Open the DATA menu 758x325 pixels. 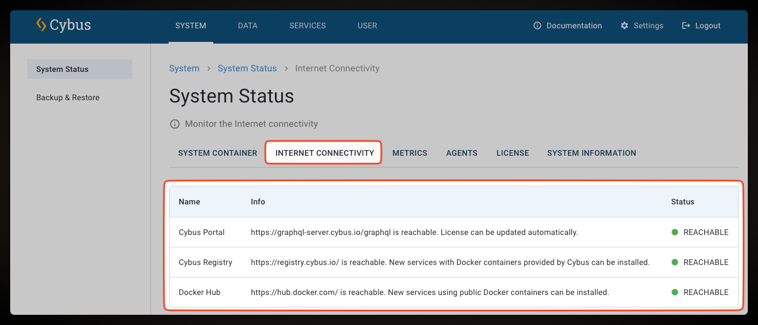click(248, 25)
